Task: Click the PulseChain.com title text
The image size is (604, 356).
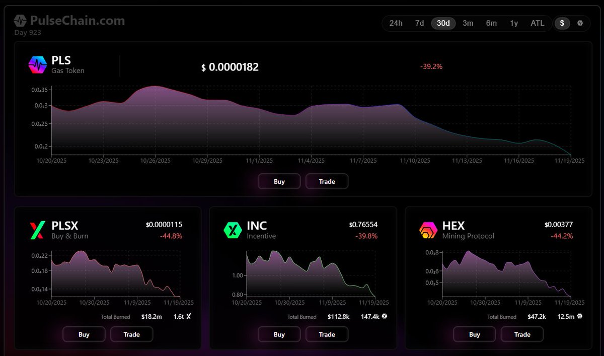Action: (x=78, y=21)
